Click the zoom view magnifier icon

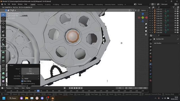click(x=146, y=24)
